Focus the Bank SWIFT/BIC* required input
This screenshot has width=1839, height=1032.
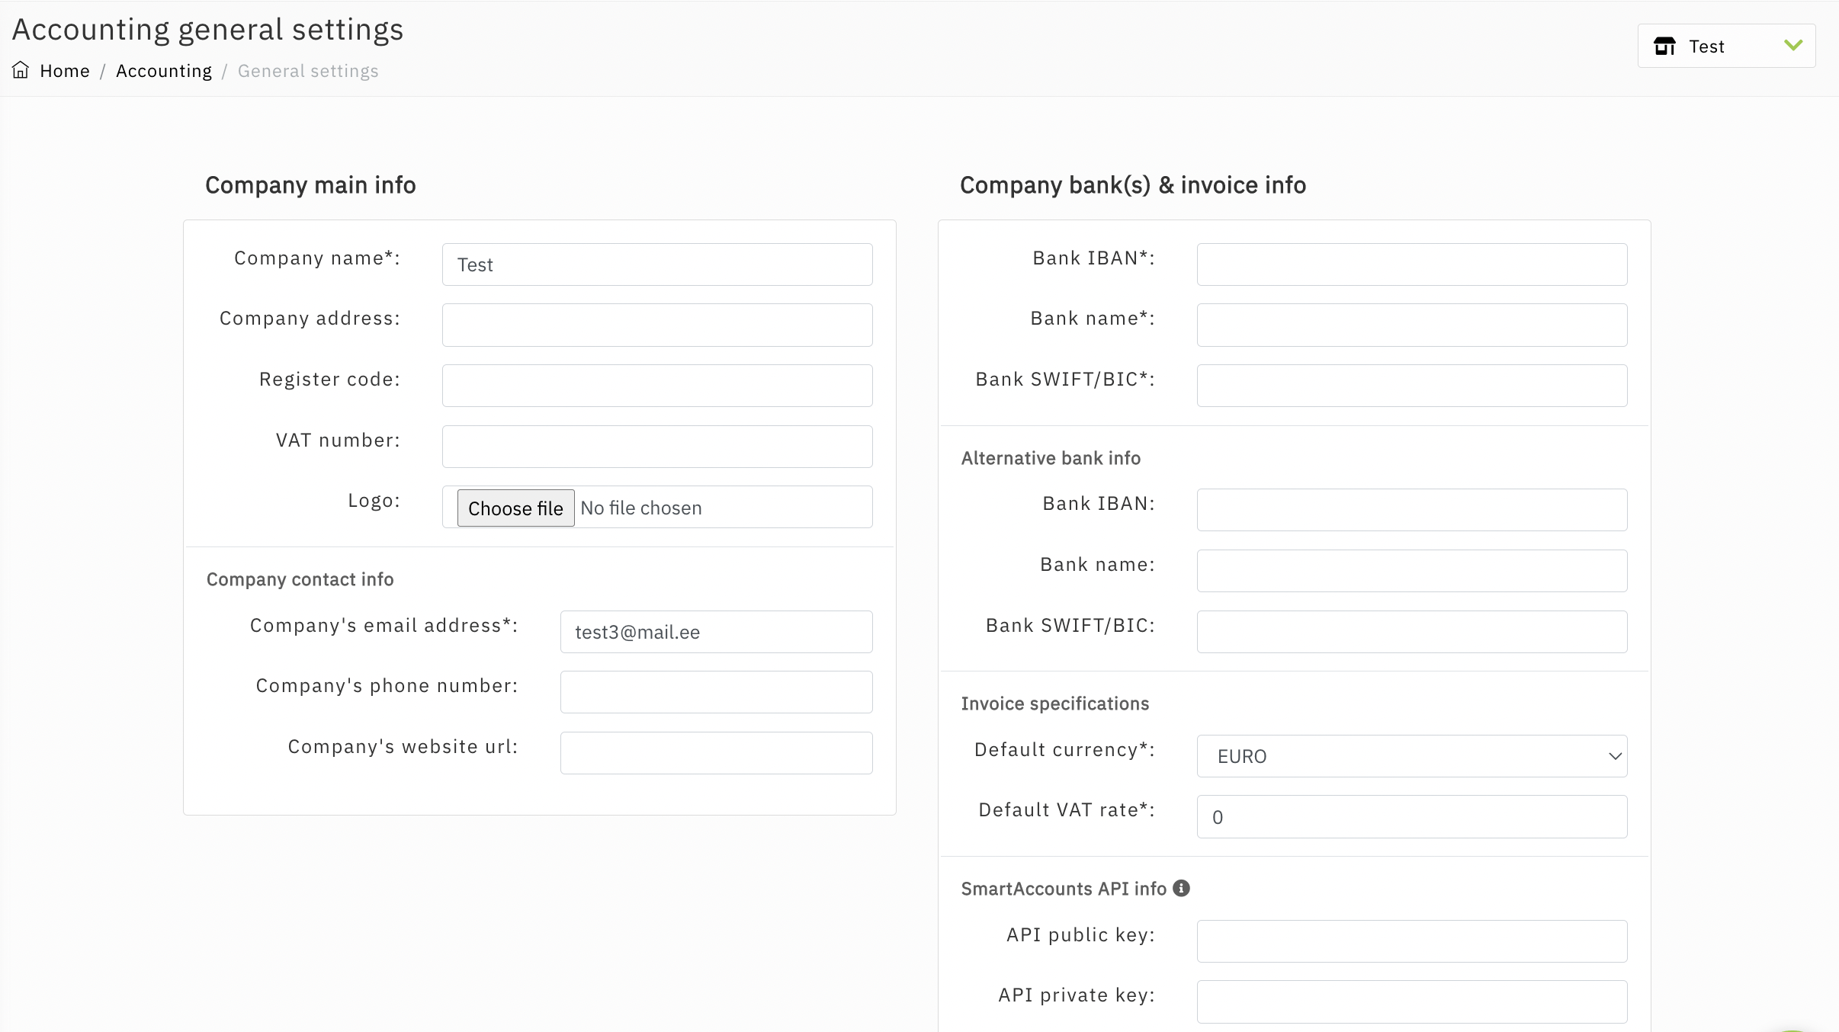click(1411, 386)
